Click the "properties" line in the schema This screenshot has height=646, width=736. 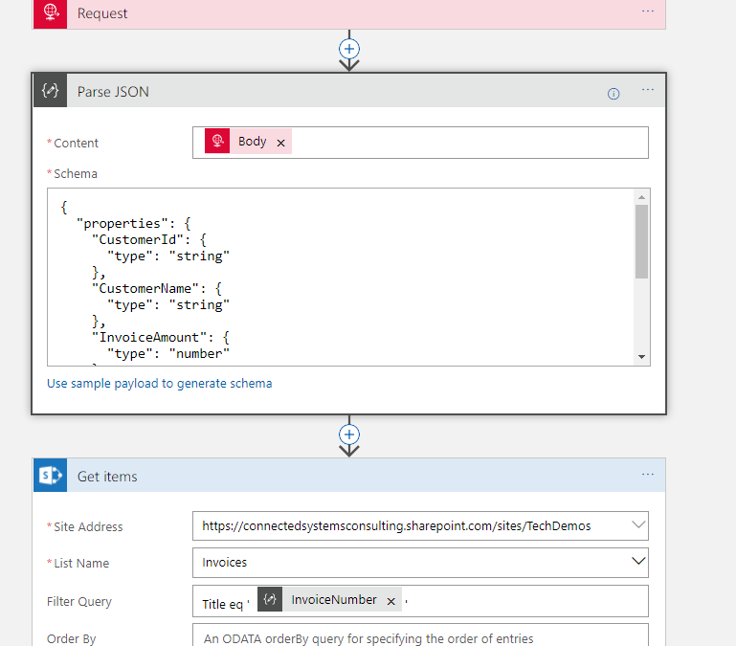coord(133,223)
